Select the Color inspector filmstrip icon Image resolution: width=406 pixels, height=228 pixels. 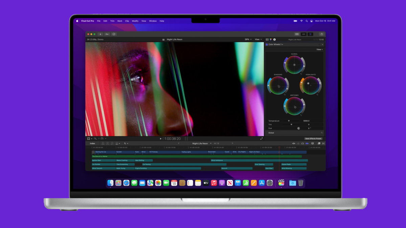pyautogui.click(x=271, y=40)
